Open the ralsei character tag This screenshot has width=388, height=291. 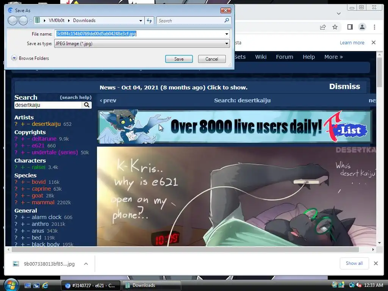(38, 167)
